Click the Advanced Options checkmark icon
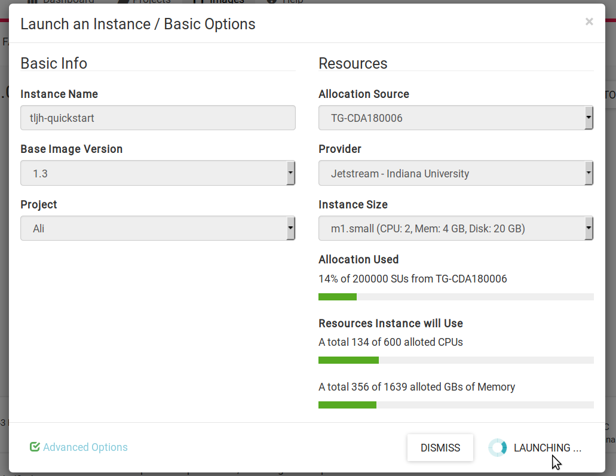The image size is (616, 476). [35, 447]
